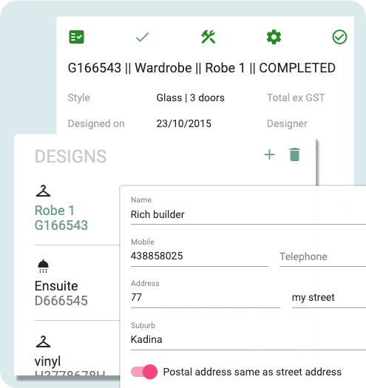The image size is (366, 388).
Task: Click the hanger icon above Robe 1
Action: pyautogui.click(x=43, y=191)
